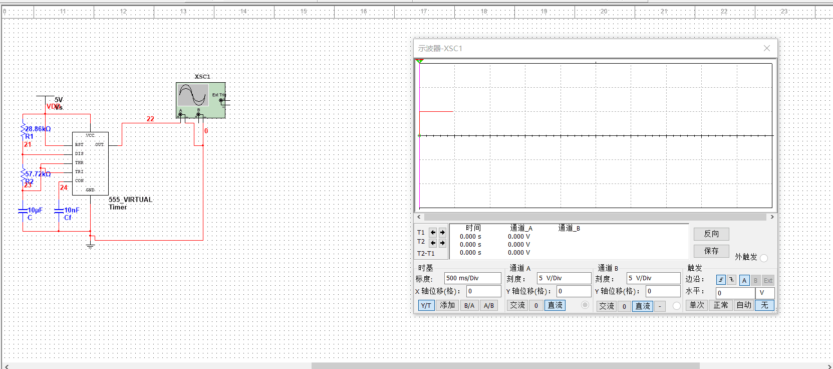
Task: Click the 反向 (Reverse) button
Action: pos(711,234)
